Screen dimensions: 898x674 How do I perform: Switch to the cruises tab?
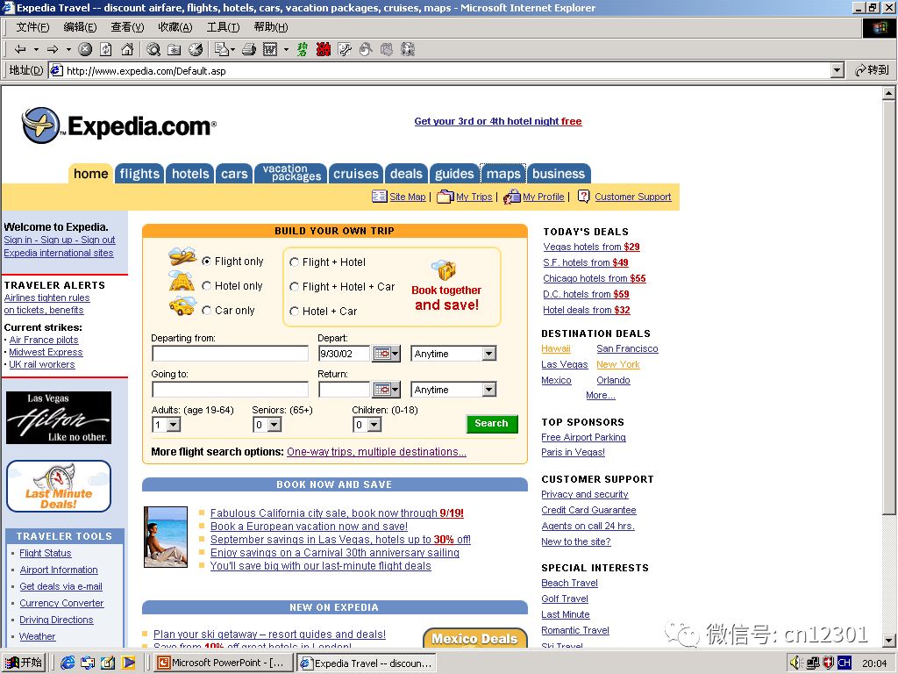(356, 174)
